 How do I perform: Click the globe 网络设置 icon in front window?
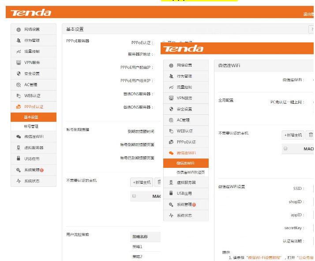(x=171, y=65)
